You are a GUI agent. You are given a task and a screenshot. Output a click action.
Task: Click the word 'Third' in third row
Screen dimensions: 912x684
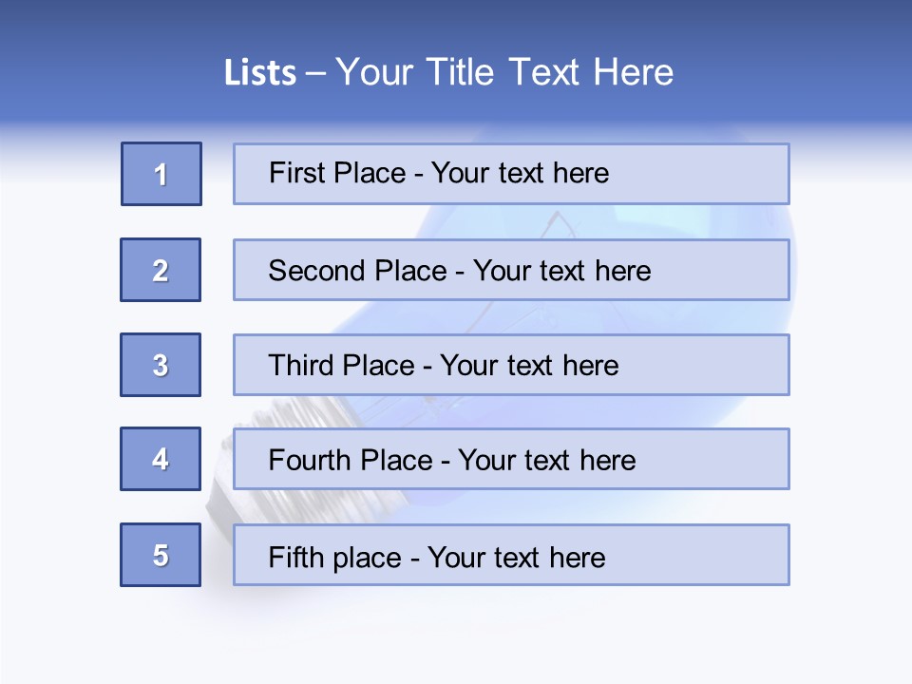point(301,366)
